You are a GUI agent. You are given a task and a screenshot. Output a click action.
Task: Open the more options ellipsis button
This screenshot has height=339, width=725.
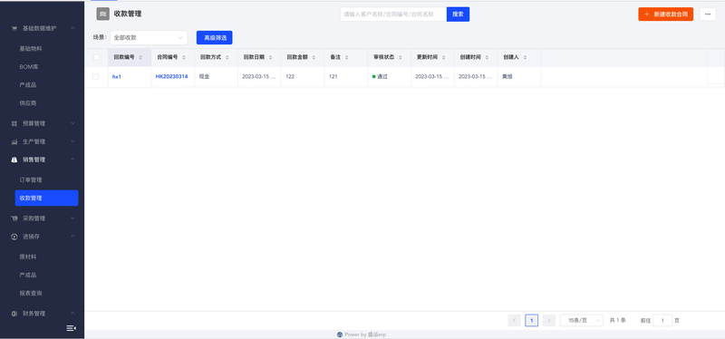(708, 15)
